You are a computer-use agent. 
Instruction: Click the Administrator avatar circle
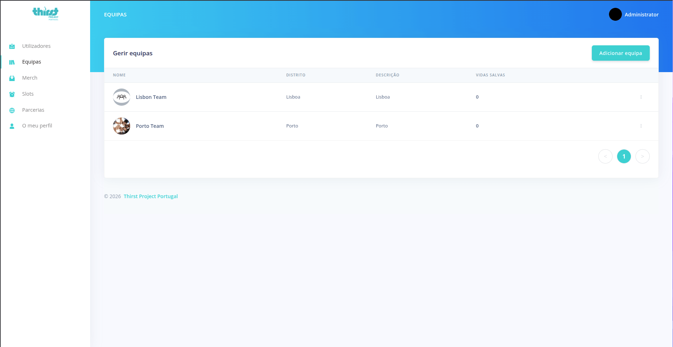615,14
